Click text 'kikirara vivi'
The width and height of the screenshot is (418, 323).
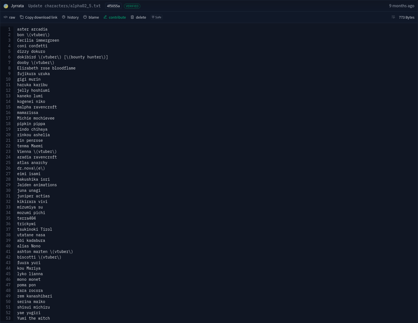coord(32,202)
